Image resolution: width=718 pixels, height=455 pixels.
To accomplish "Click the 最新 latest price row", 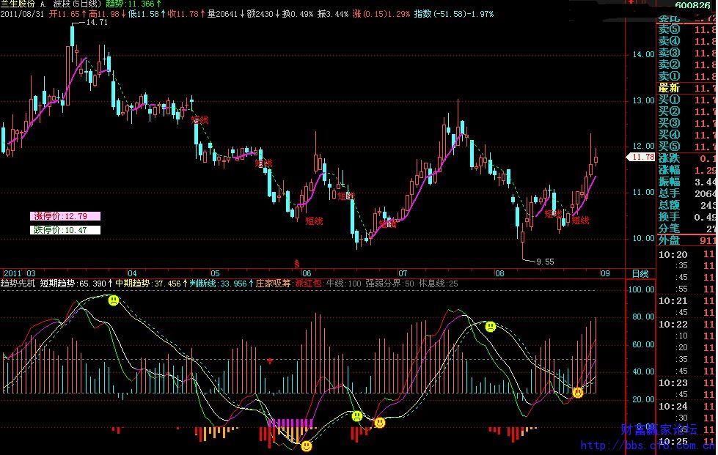I will point(670,88).
